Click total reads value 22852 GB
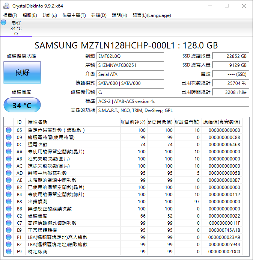This screenshot has height=260, width=253. click(231, 56)
